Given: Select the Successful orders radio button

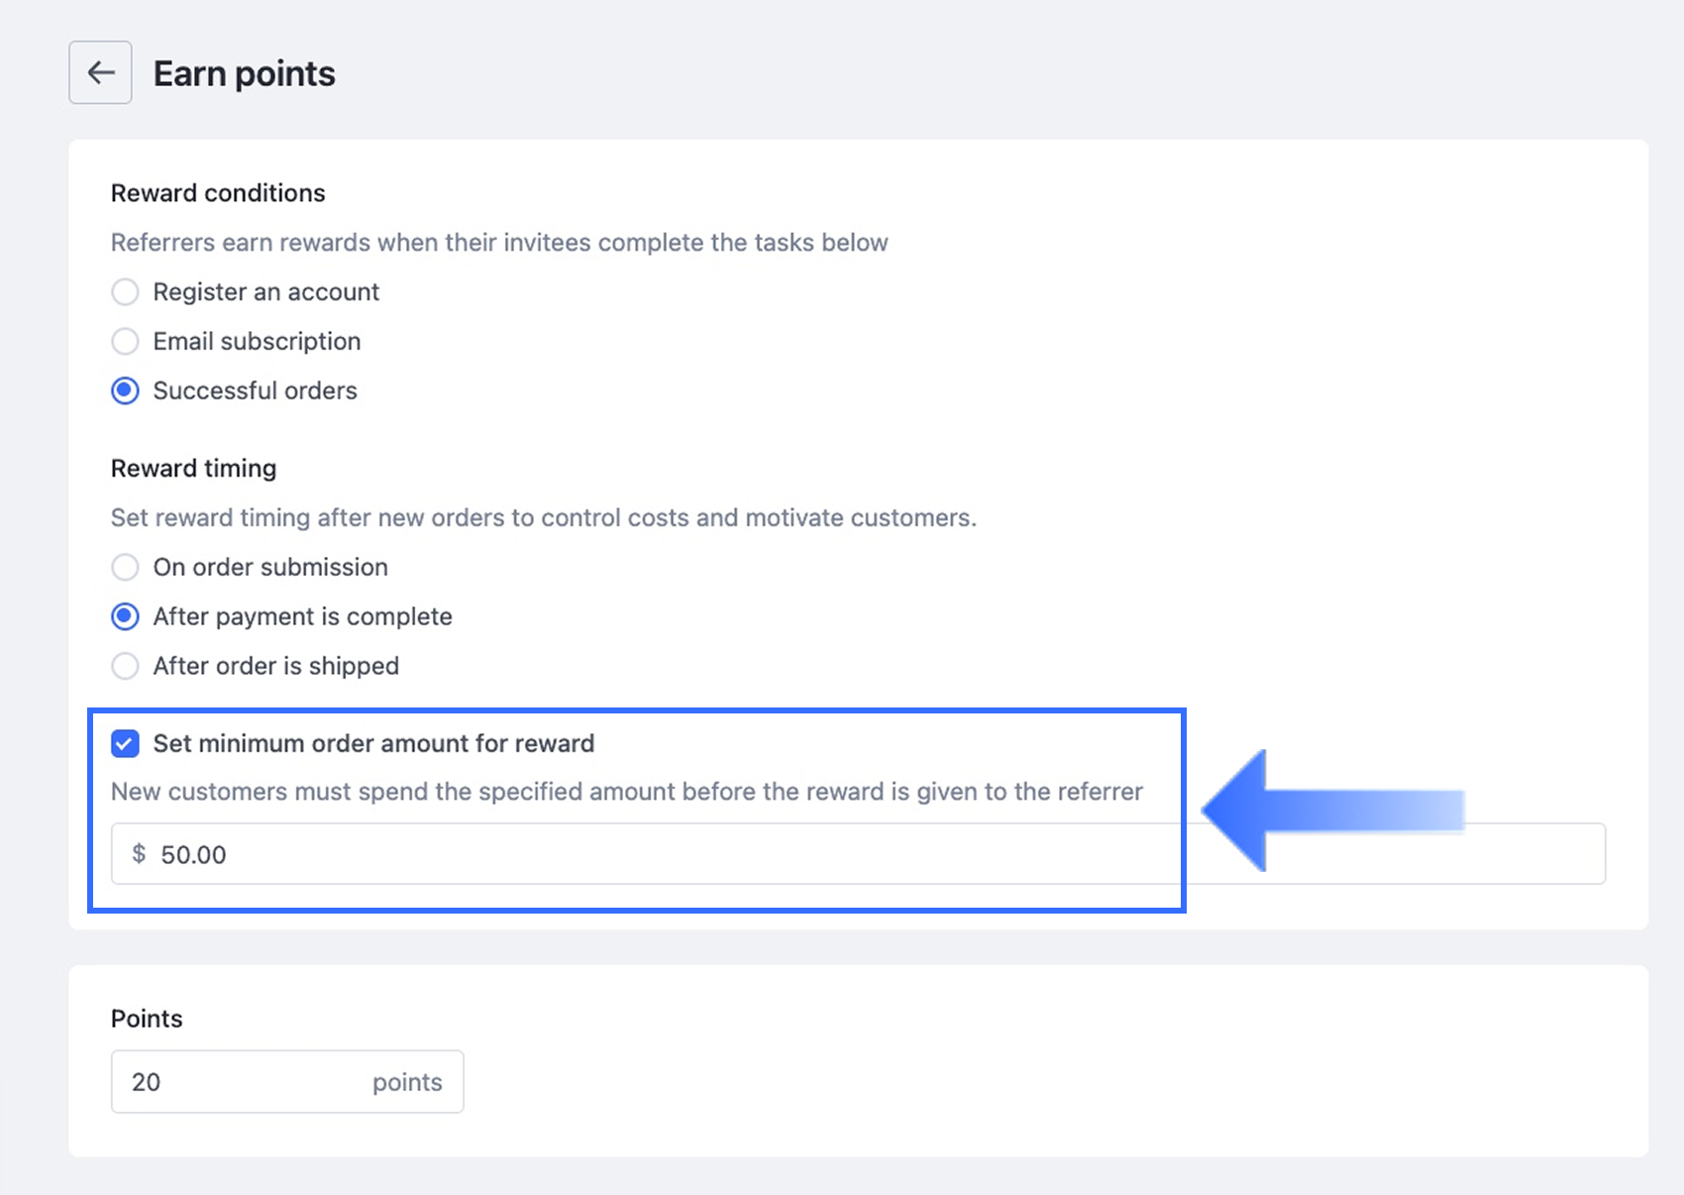Looking at the screenshot, I should tap(125, 391).
